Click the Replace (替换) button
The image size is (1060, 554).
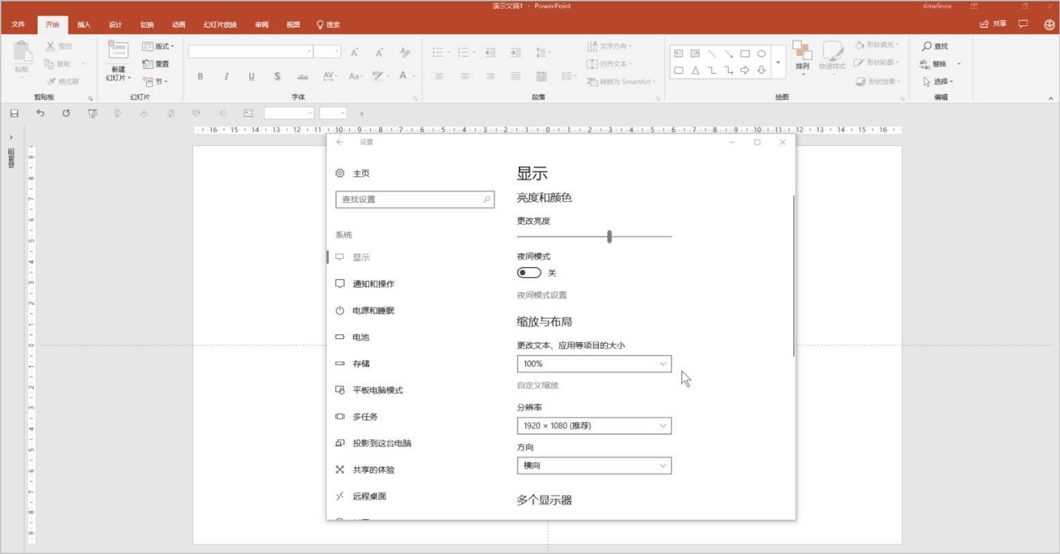pos(933,64)
